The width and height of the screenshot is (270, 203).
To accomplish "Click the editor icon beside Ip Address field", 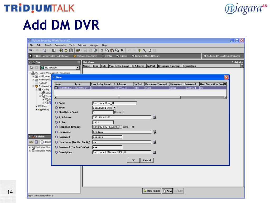I will (155, 117).
